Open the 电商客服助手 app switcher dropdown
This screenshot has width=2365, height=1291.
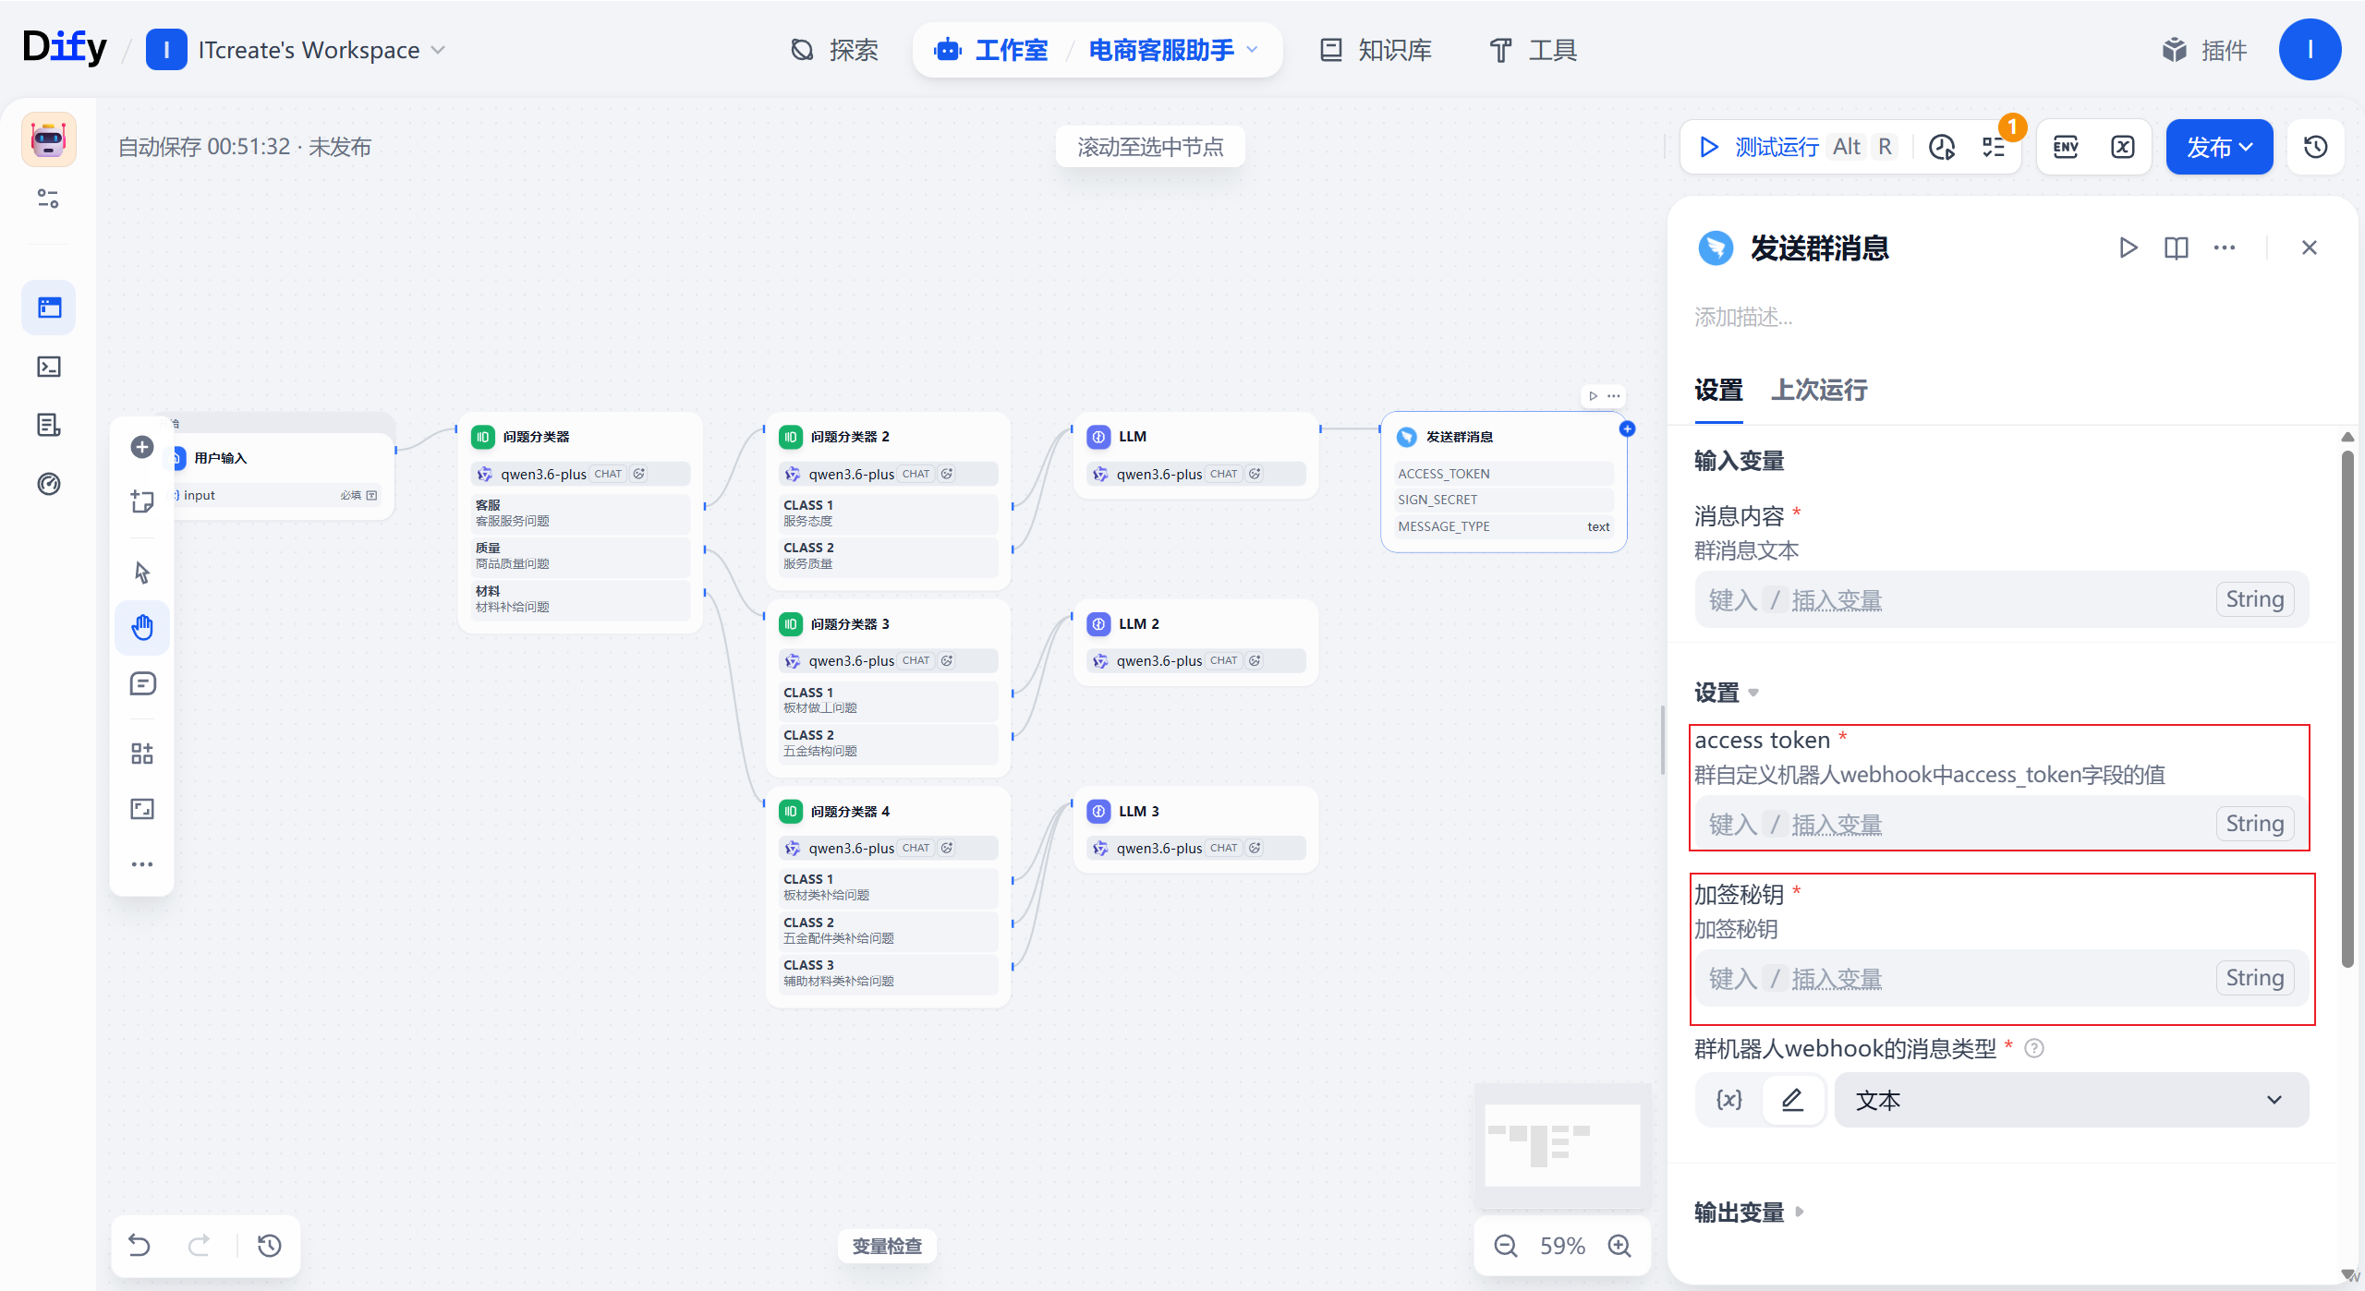(x=1254, y=49)
